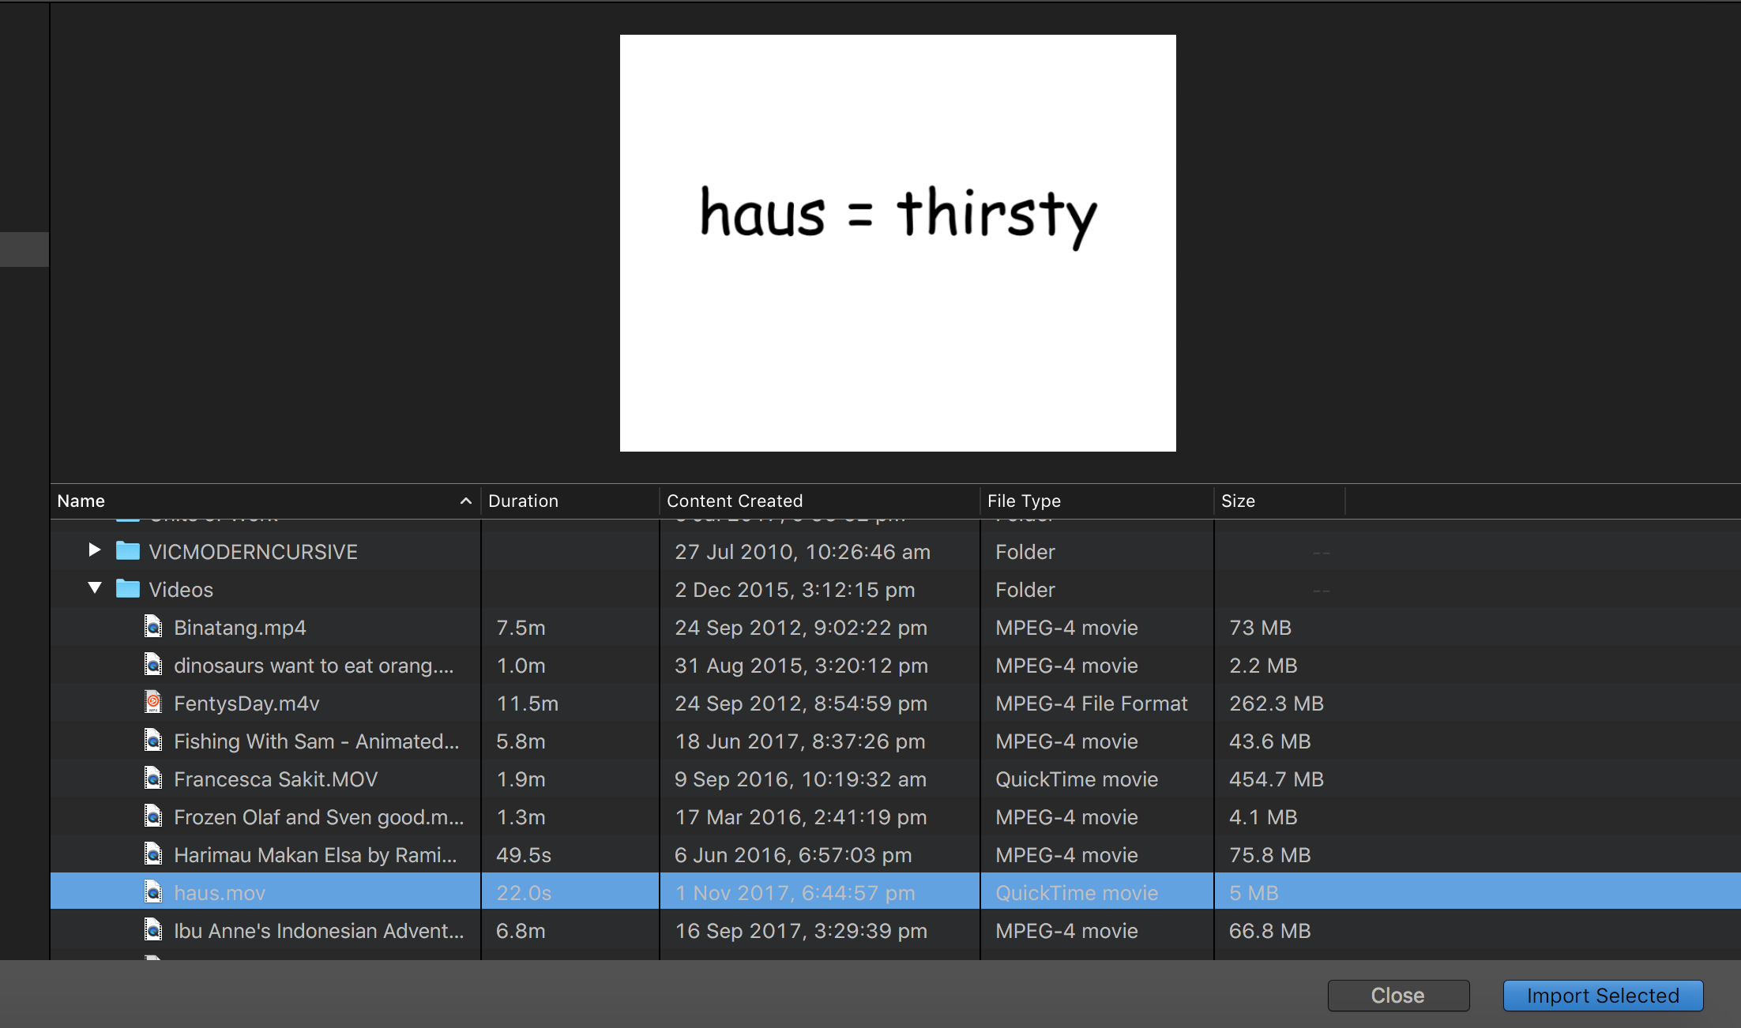Sort the list by the Duration column

[x=523, y=501]
